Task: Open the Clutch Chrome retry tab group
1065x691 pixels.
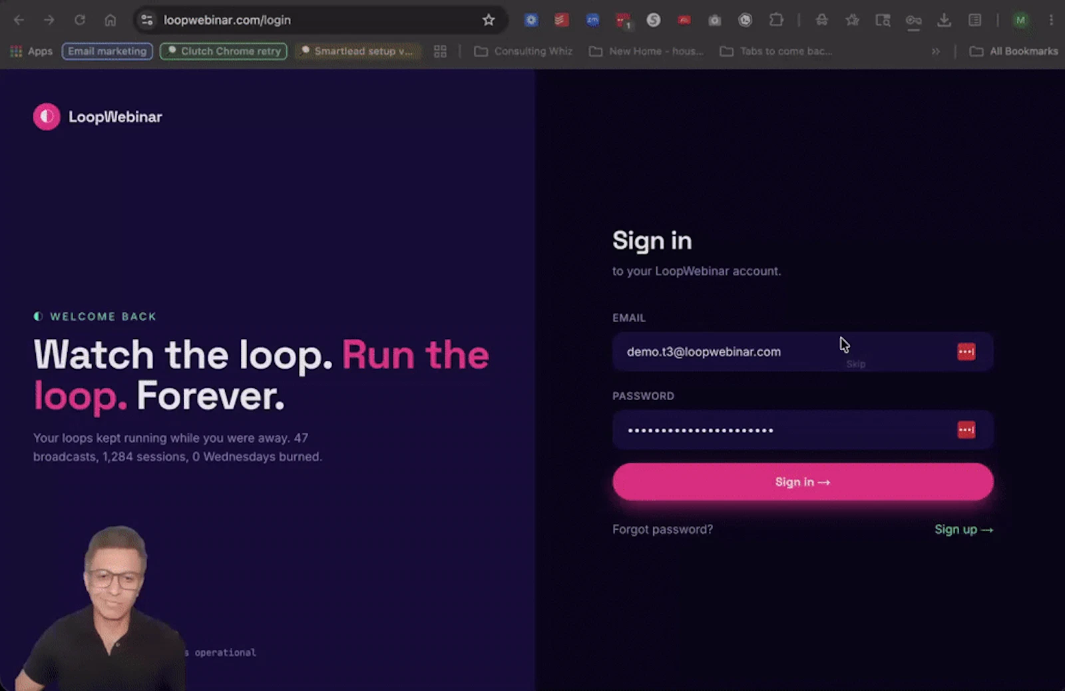Action: [224, 51]
